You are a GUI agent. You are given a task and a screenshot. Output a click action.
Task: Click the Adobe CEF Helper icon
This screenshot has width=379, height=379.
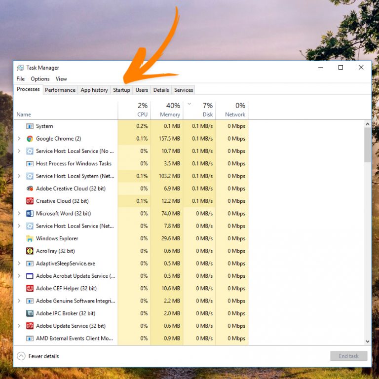click(x=30, y=288)
